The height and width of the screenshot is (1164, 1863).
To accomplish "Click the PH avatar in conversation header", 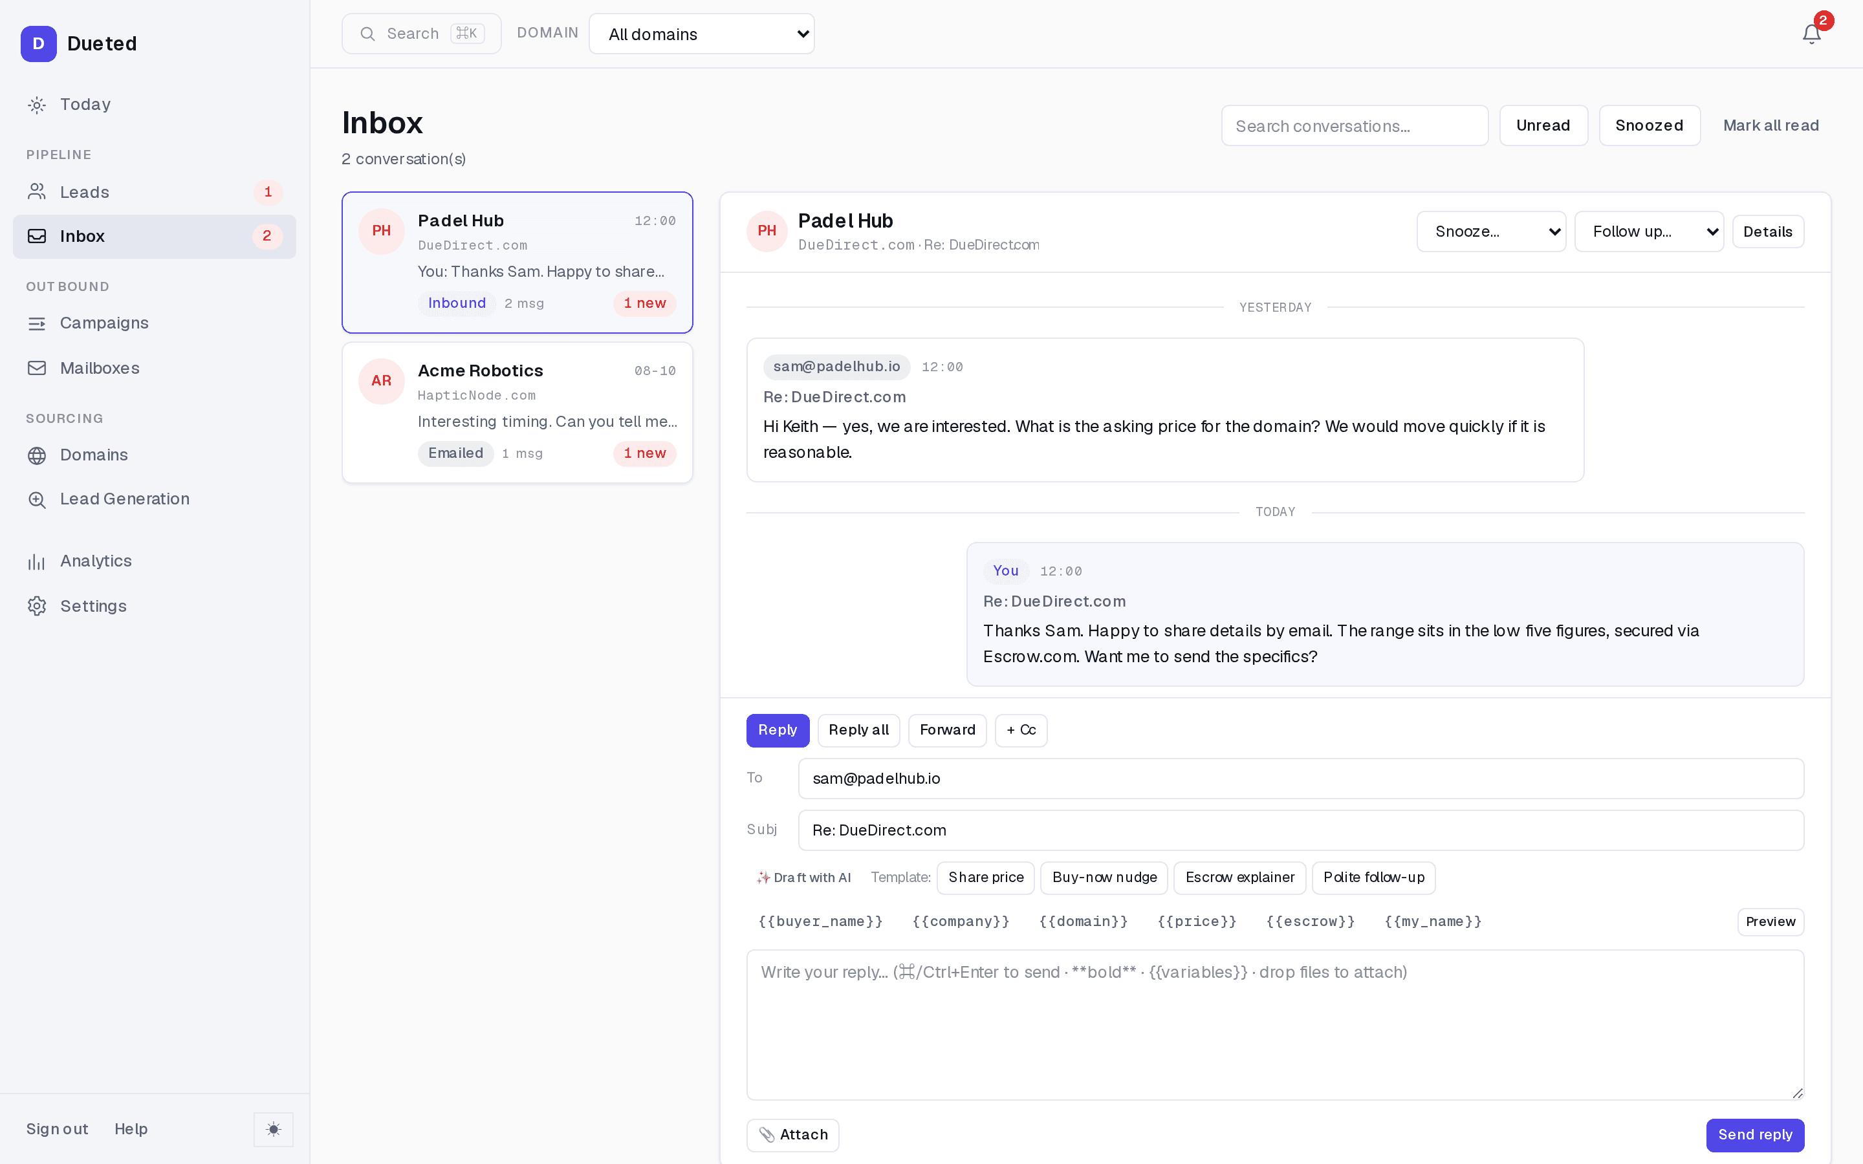I will [767, 231].
